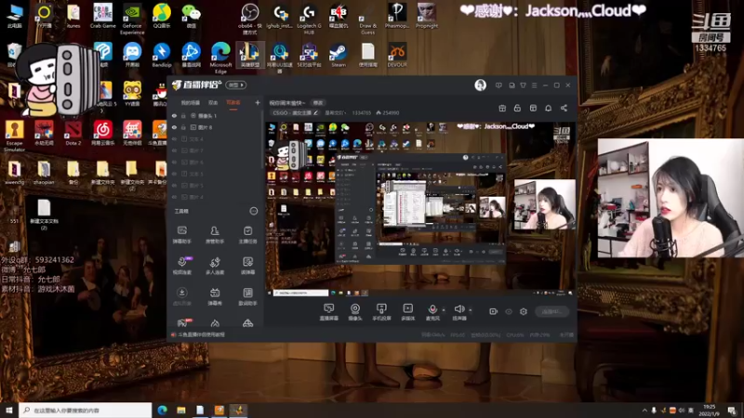Show the hidden 文本 4 layer

coord(174,138)
